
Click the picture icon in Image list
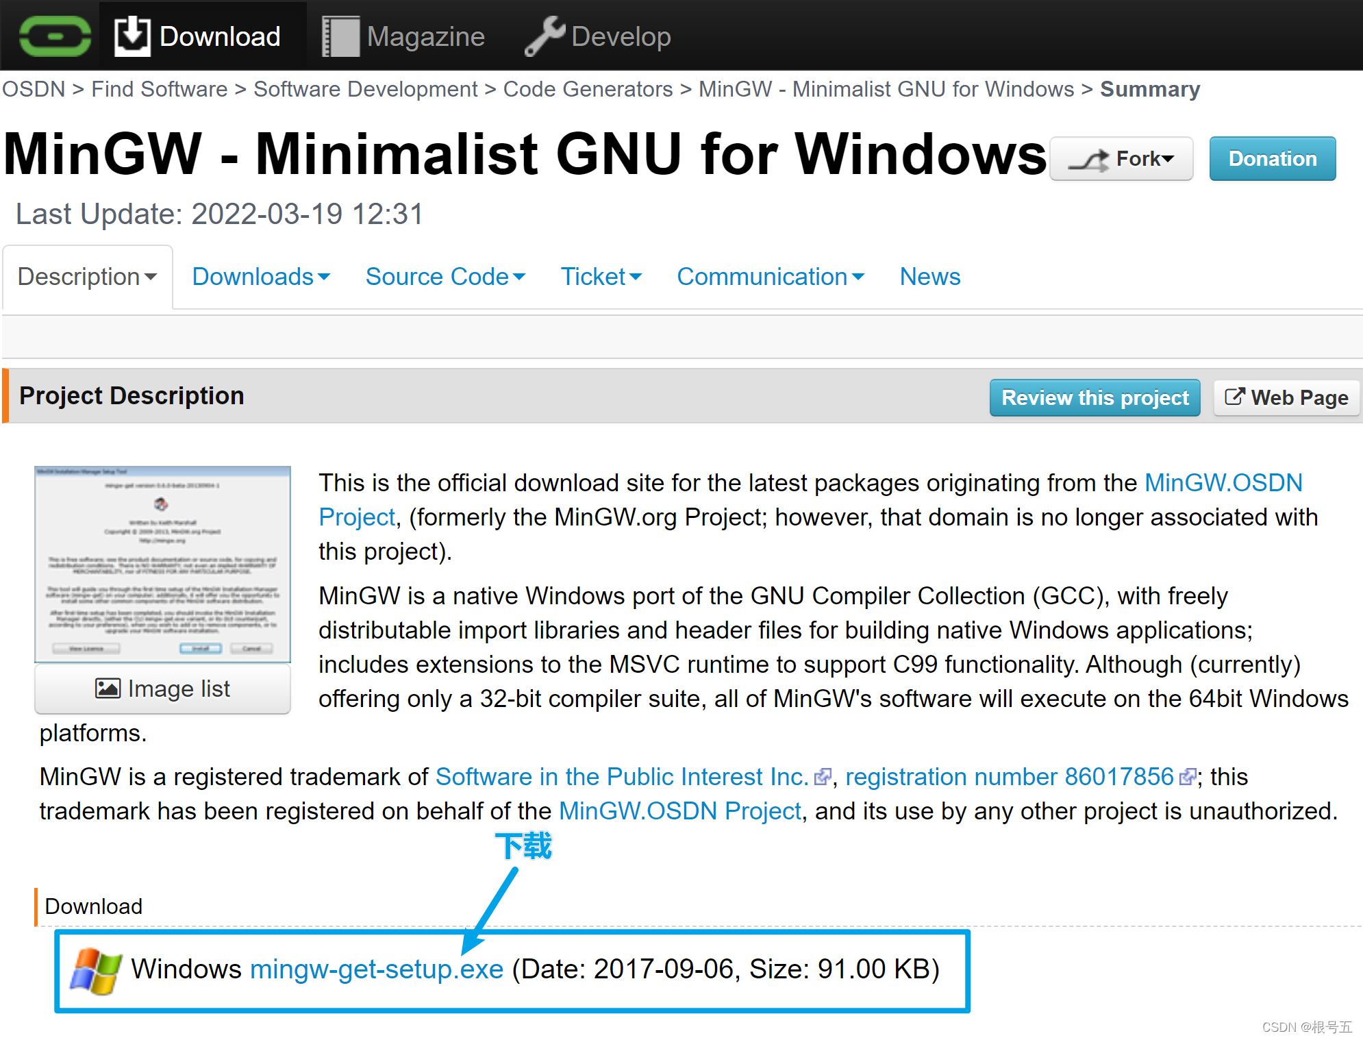pos(108,688)
